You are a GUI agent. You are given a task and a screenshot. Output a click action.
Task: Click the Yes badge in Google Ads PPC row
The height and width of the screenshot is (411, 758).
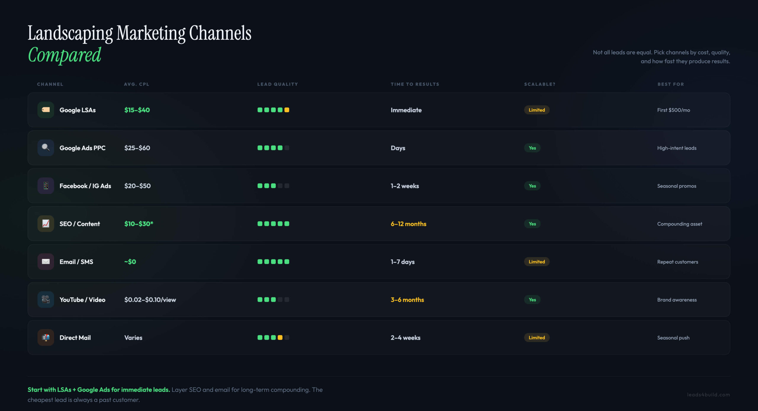[x=532, y=148]
